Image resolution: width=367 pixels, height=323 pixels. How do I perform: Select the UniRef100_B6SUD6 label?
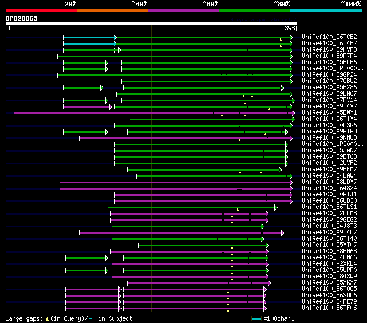click(x=329, y=296)
